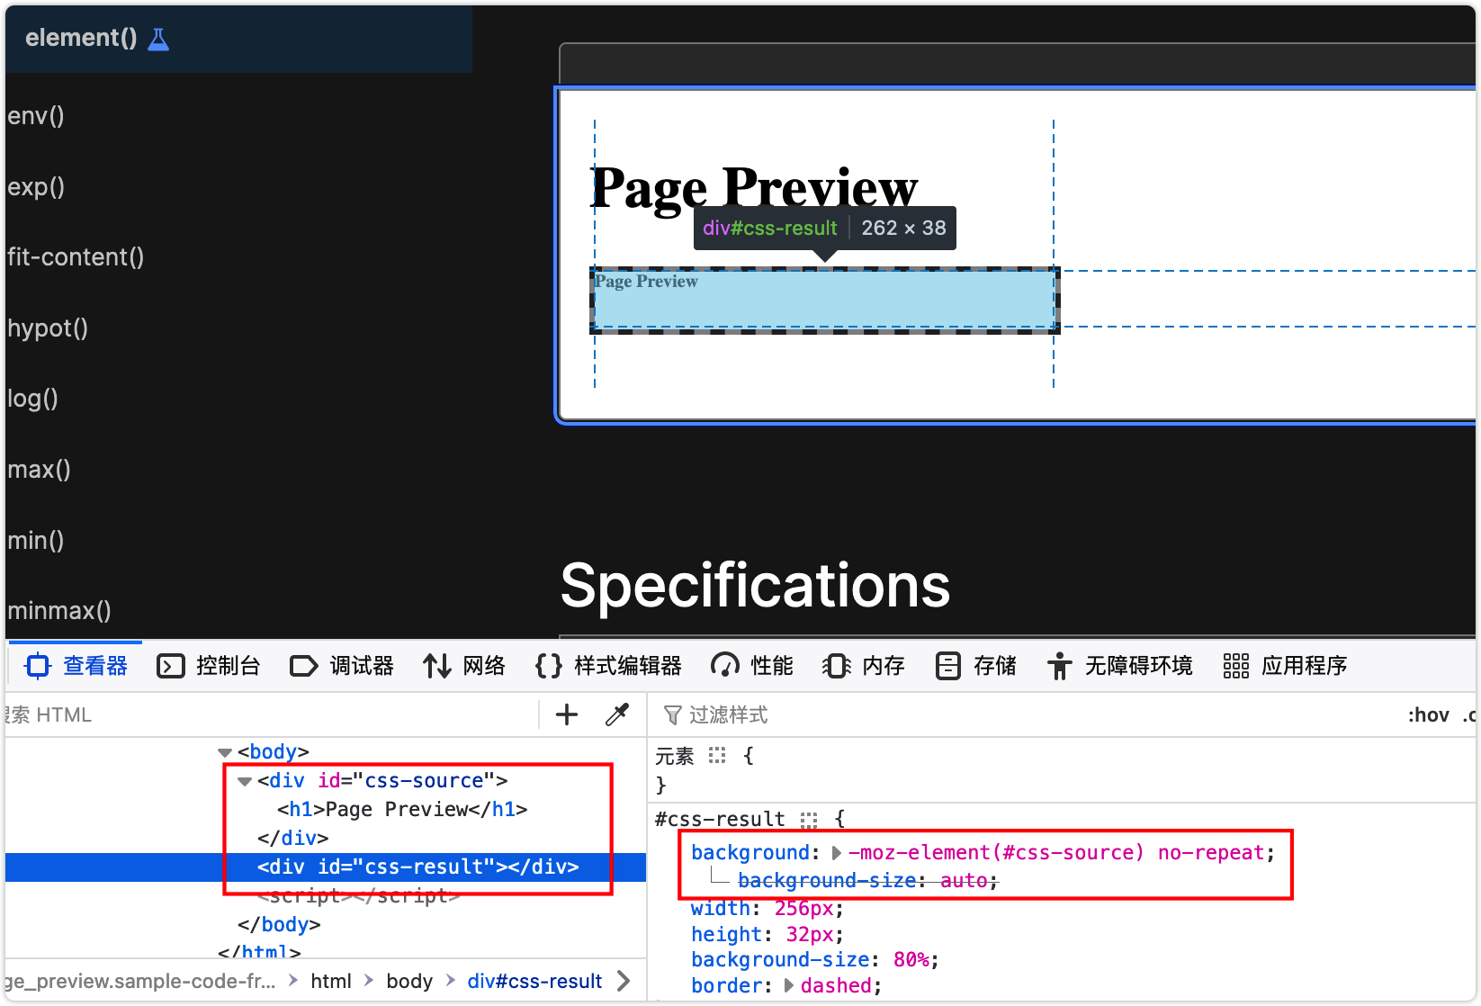
Task: Open the min() sidebar link
Action: (x=36, y=541)
